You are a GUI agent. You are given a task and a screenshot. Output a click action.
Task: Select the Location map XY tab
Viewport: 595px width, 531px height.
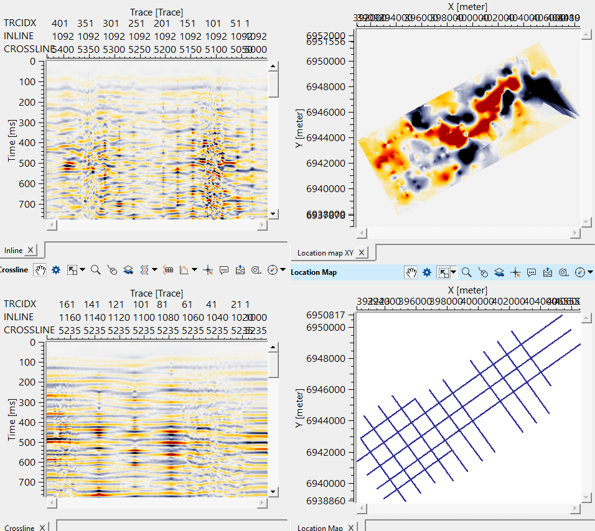click(325, 253)
